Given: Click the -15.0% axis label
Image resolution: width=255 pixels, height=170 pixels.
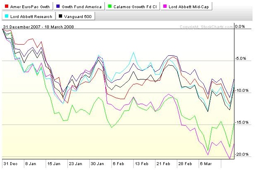Looking at the screenshot, I should point(242,122).
